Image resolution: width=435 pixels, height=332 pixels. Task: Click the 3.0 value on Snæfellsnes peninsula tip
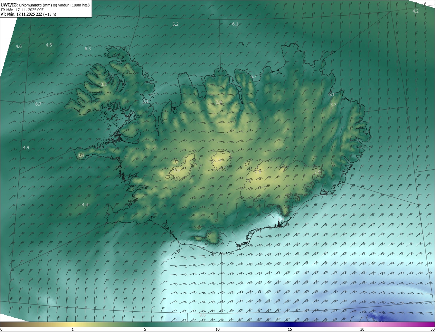[81, 155]
